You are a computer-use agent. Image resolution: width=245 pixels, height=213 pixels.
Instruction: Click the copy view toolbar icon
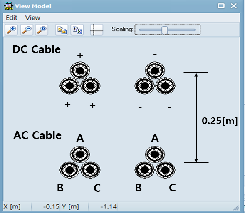coord(62,30)
